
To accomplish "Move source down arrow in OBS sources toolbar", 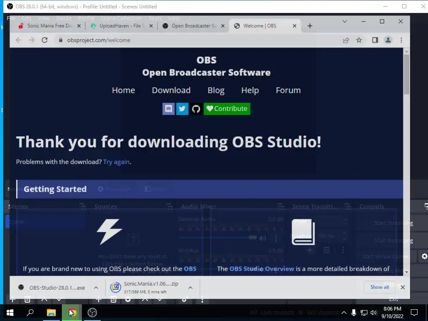I will click(160, 299).
